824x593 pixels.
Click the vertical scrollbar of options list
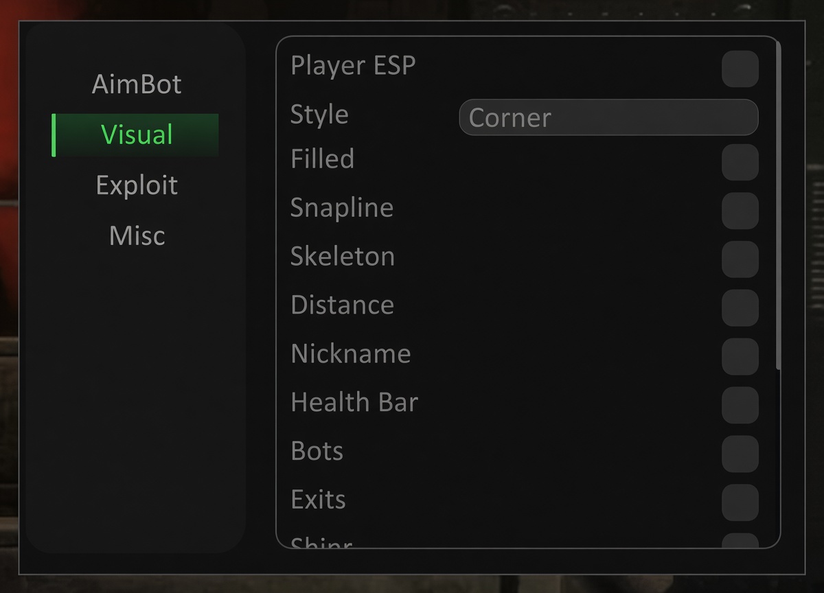coord(778,206)
